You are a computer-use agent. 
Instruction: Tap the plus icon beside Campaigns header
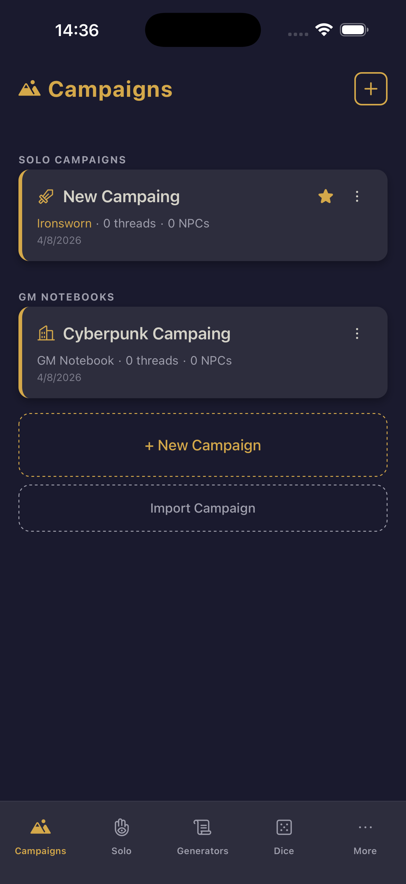(370, 89)
